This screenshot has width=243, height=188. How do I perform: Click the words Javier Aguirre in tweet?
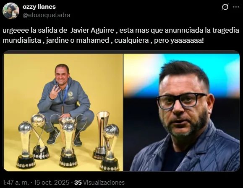(x=92, y=31)
